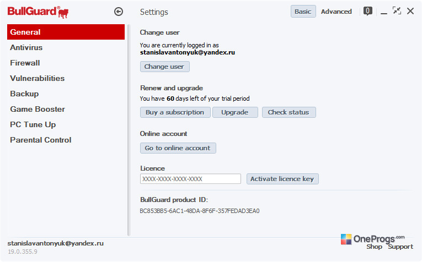This screenshot has width=422, height=262.
Task: Close the BullGuard settings window
Action: [410, 11]
